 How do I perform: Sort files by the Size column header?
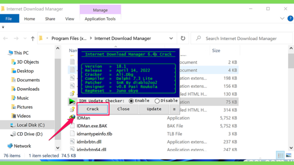click(216, 50)
